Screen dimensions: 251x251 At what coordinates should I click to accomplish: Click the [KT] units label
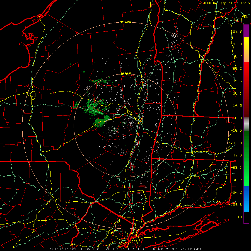point(238,20)
